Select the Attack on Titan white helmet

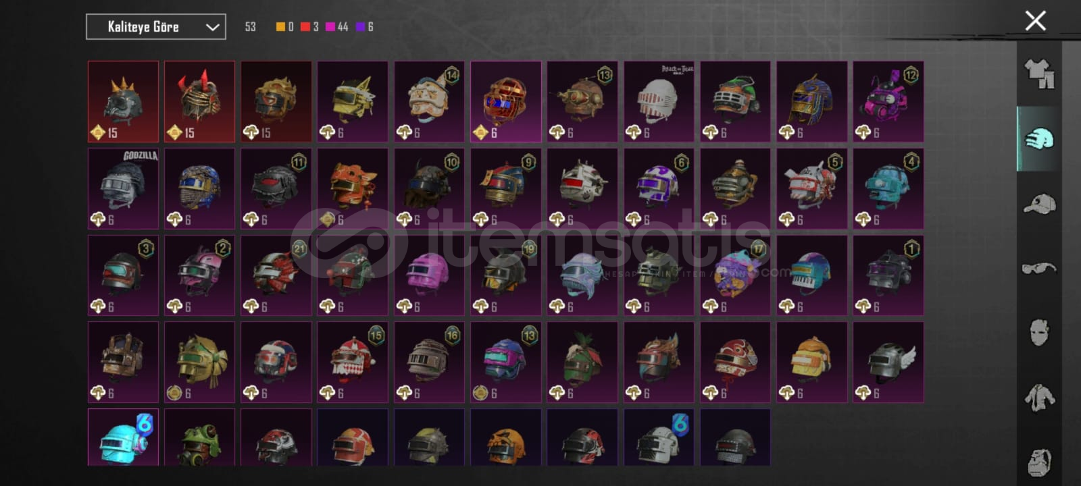659,102
